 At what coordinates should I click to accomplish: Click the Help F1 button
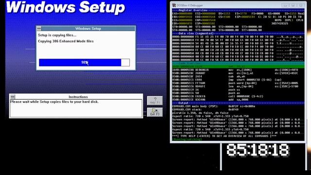[155, 101]
